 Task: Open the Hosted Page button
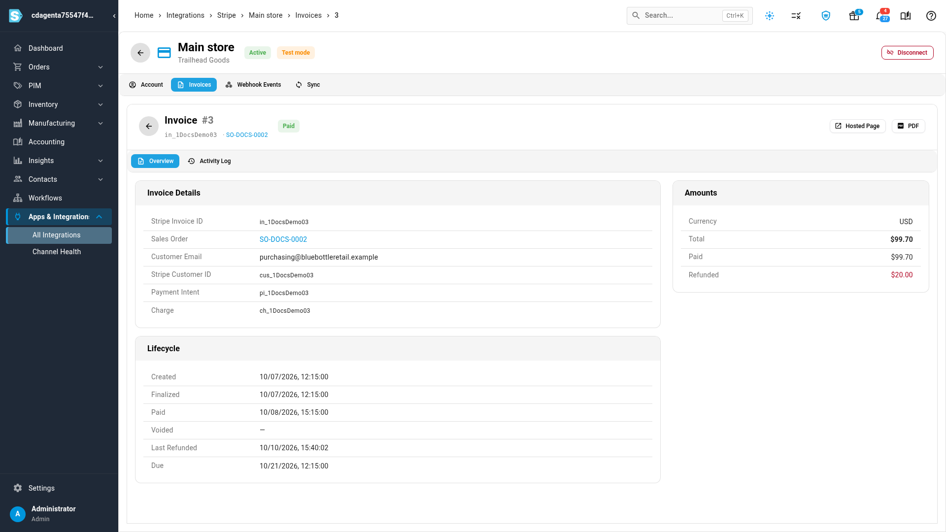coord(858,126)
